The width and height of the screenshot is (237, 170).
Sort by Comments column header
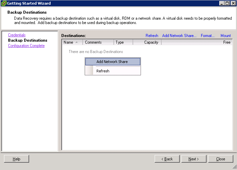coord(98,42)
